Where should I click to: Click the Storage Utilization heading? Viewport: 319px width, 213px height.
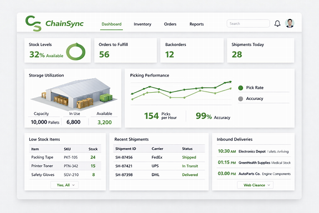(47, 75)
